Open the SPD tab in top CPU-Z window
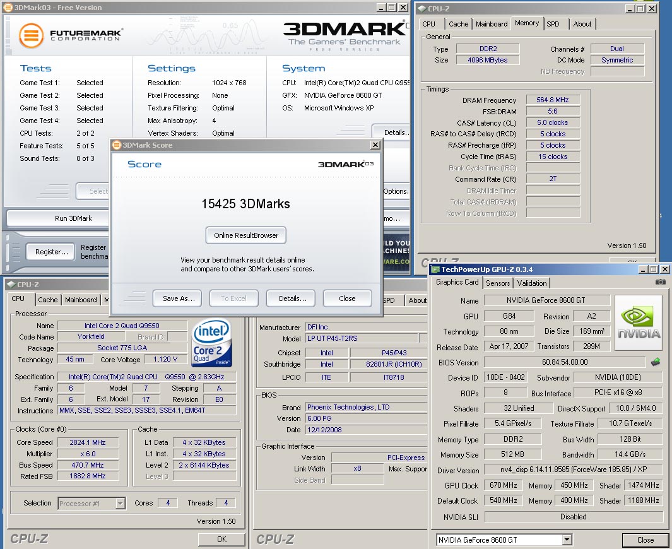This screenshot has height=549, width=672. [553, 24]
